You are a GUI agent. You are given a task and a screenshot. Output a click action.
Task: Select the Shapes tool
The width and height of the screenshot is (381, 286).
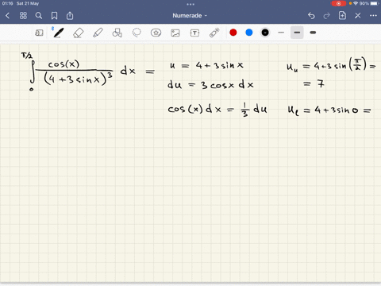117,33
